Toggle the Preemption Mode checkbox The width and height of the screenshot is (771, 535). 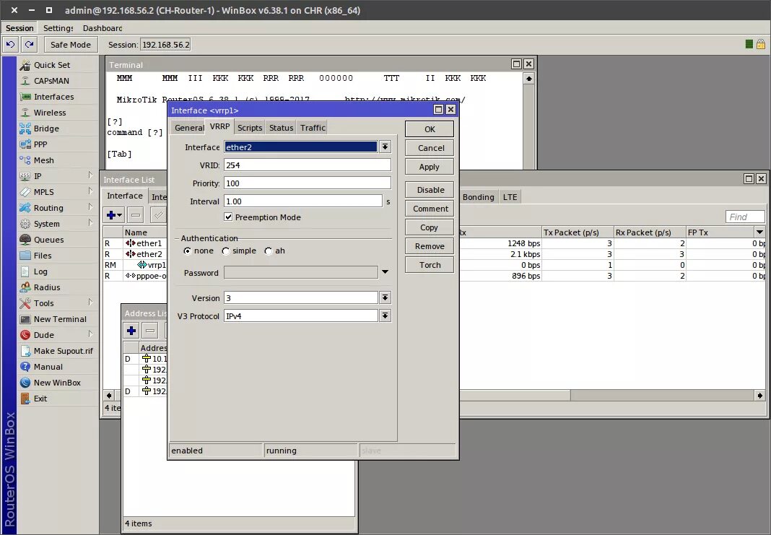click(228, 217)
